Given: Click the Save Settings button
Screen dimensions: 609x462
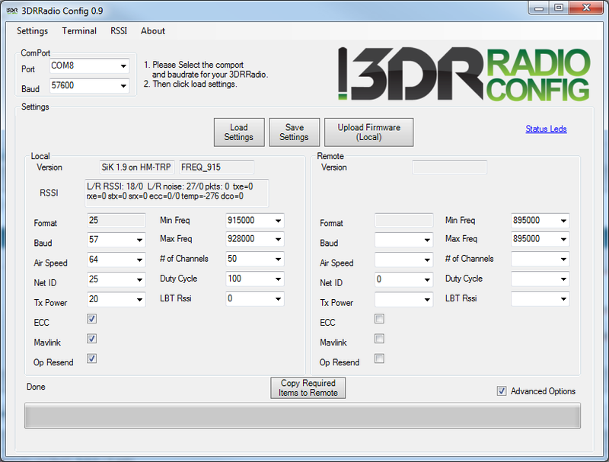Looking at the screenshot, I should 294,132.
